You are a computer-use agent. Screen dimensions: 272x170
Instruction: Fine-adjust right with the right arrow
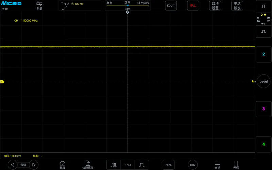tap(34, 165)
